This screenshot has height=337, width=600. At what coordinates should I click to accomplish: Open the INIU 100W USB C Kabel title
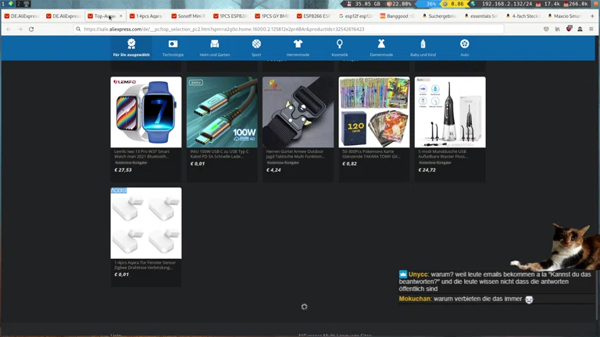[x=220, y=154]
